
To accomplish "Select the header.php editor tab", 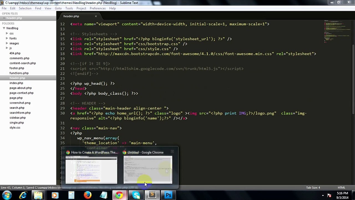I will click(71, 16).
